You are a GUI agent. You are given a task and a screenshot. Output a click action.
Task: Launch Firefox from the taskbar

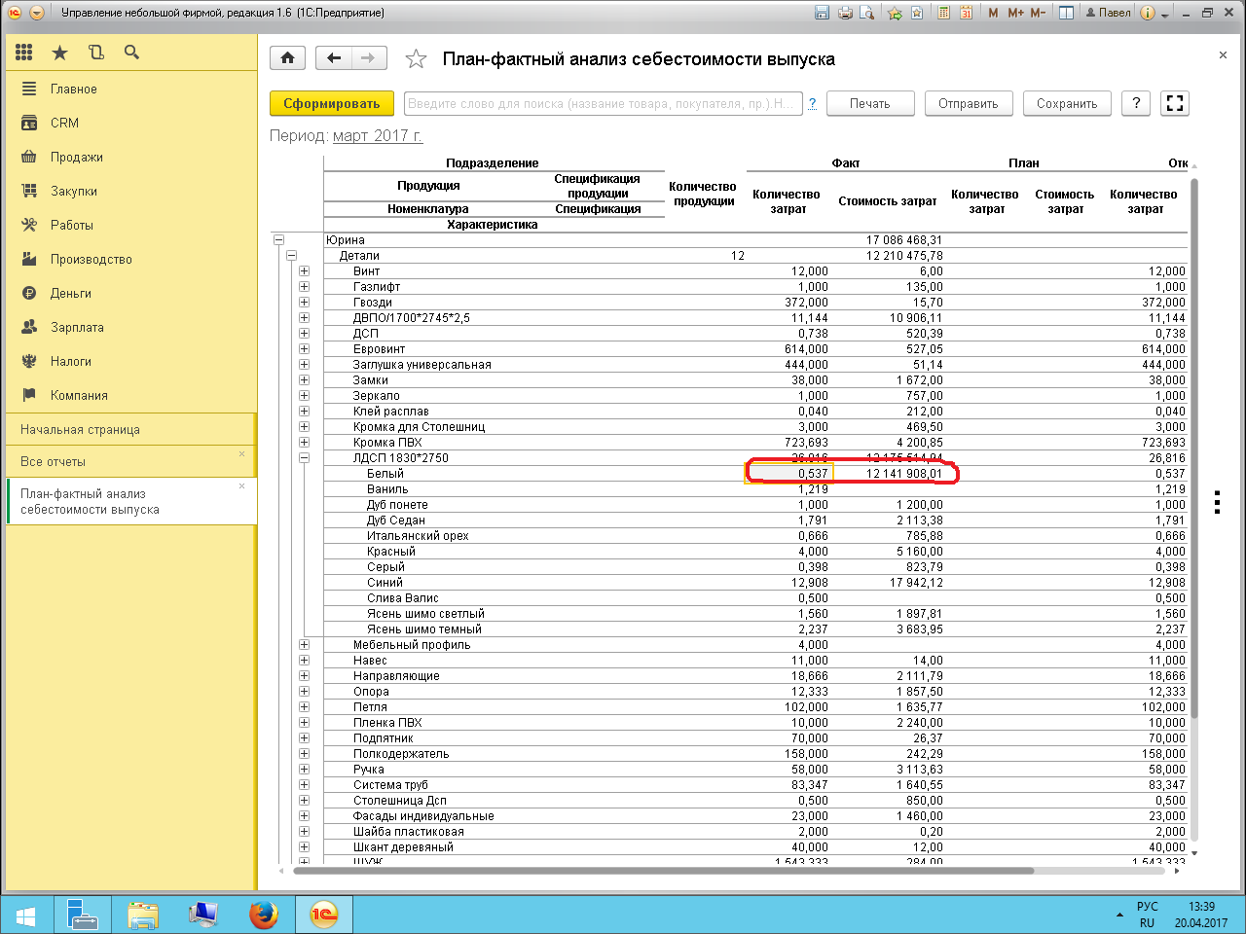(x=263, y=915)
